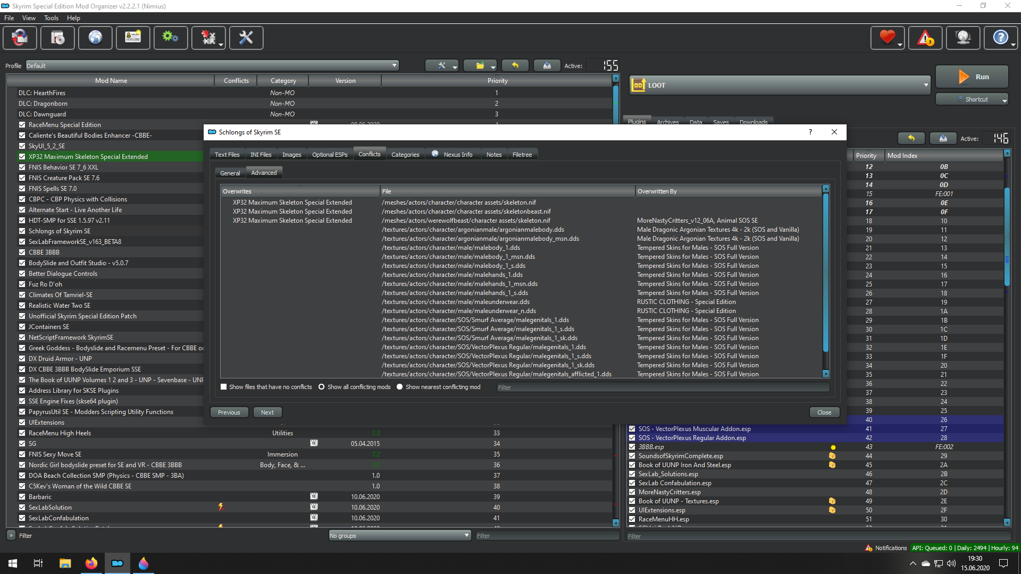Open the Filetree tab

pyautogui.click(x=522, y=155)
